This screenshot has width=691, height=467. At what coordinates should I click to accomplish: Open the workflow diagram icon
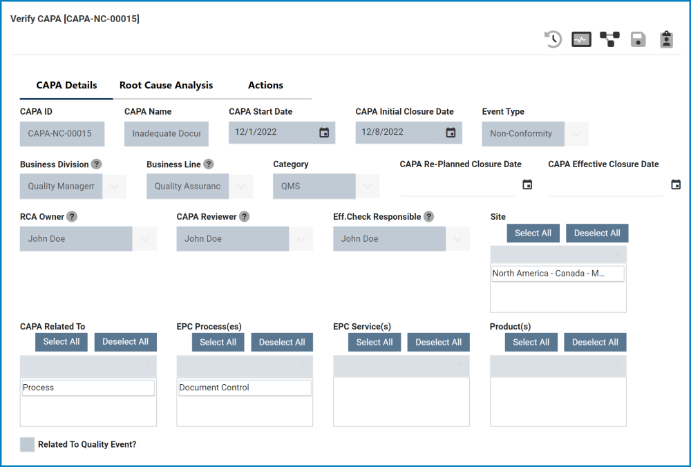tap(609, 39)
